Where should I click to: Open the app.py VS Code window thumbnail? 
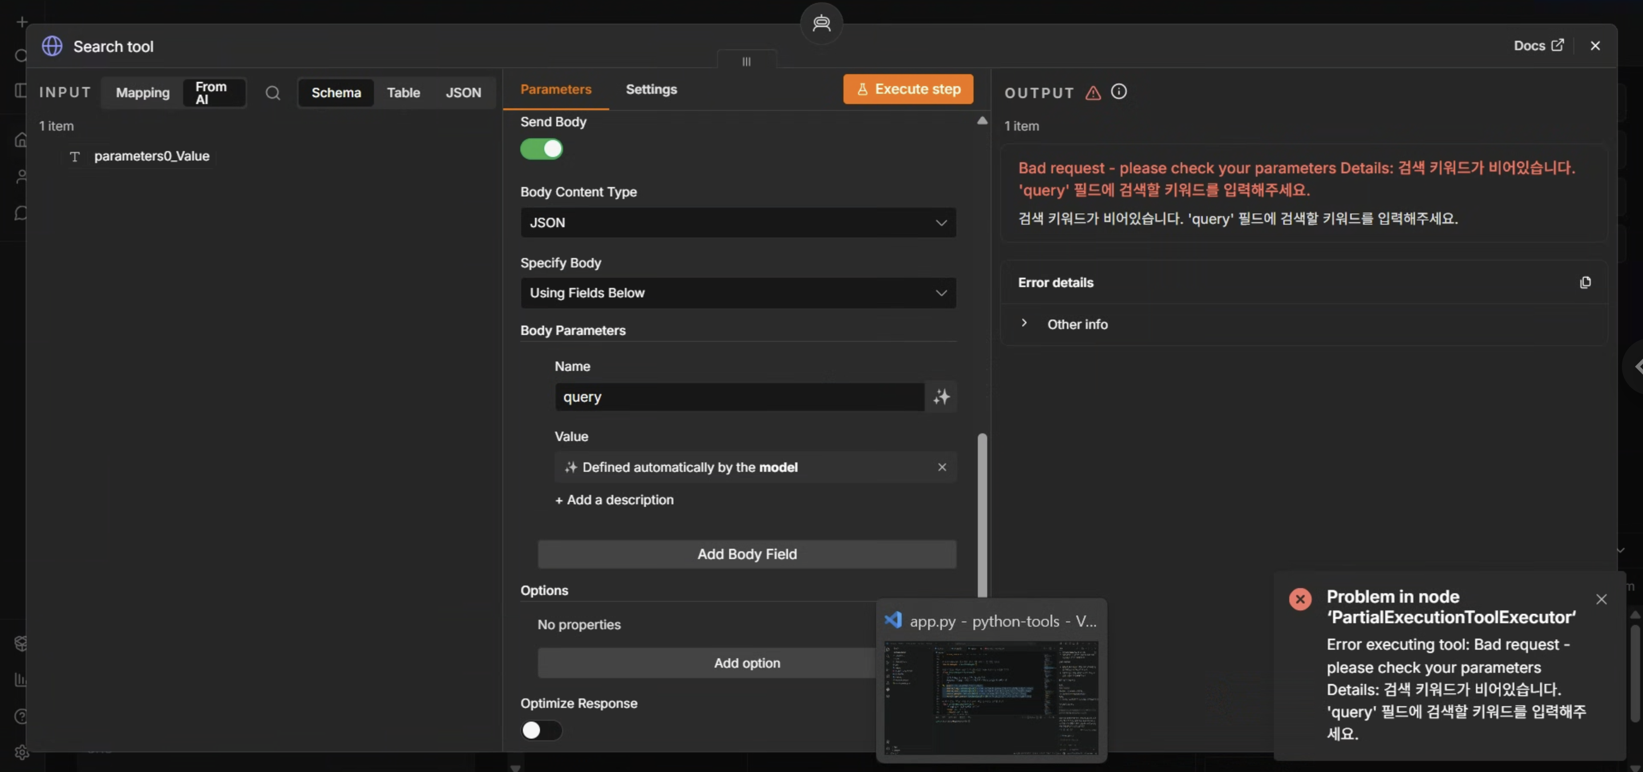pos(991,681)
